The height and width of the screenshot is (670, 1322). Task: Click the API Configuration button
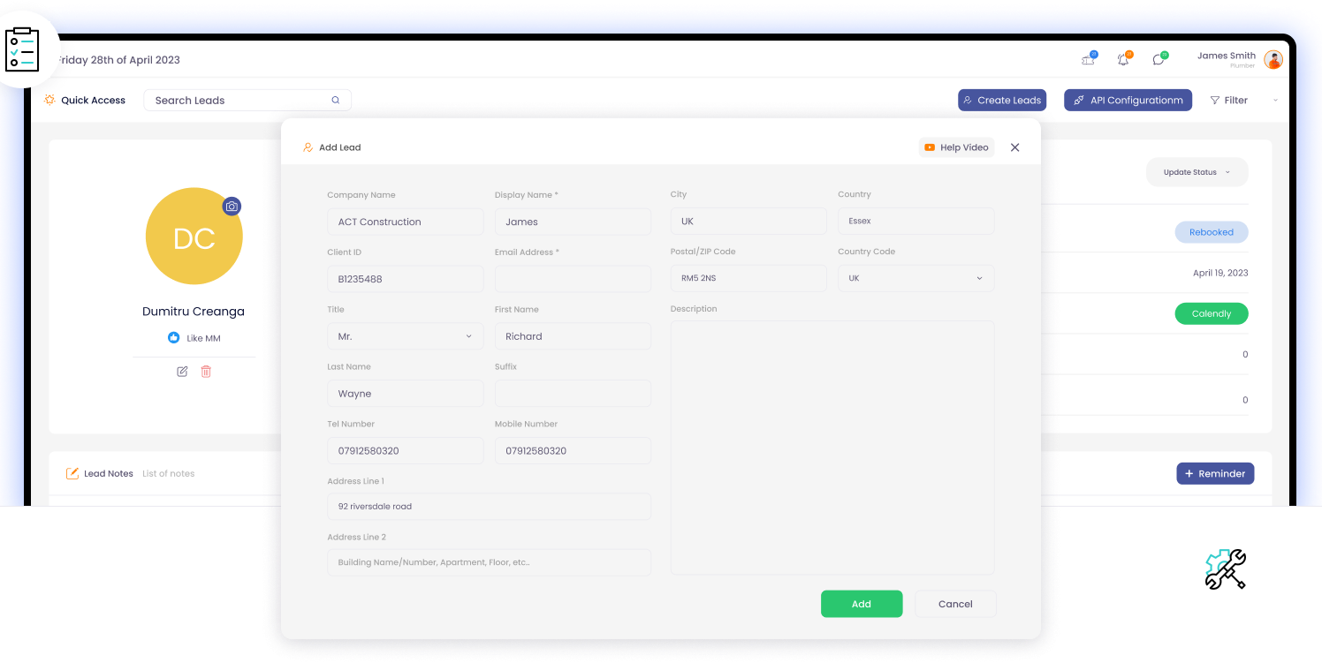pyautogui.click(x=1128, y=101)
